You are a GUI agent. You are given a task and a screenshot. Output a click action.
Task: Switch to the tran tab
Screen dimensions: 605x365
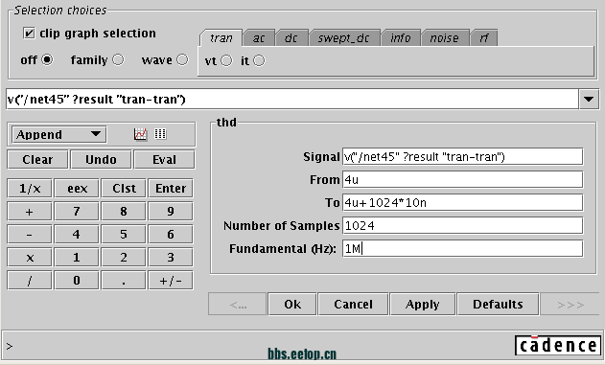tap(221, 37)
